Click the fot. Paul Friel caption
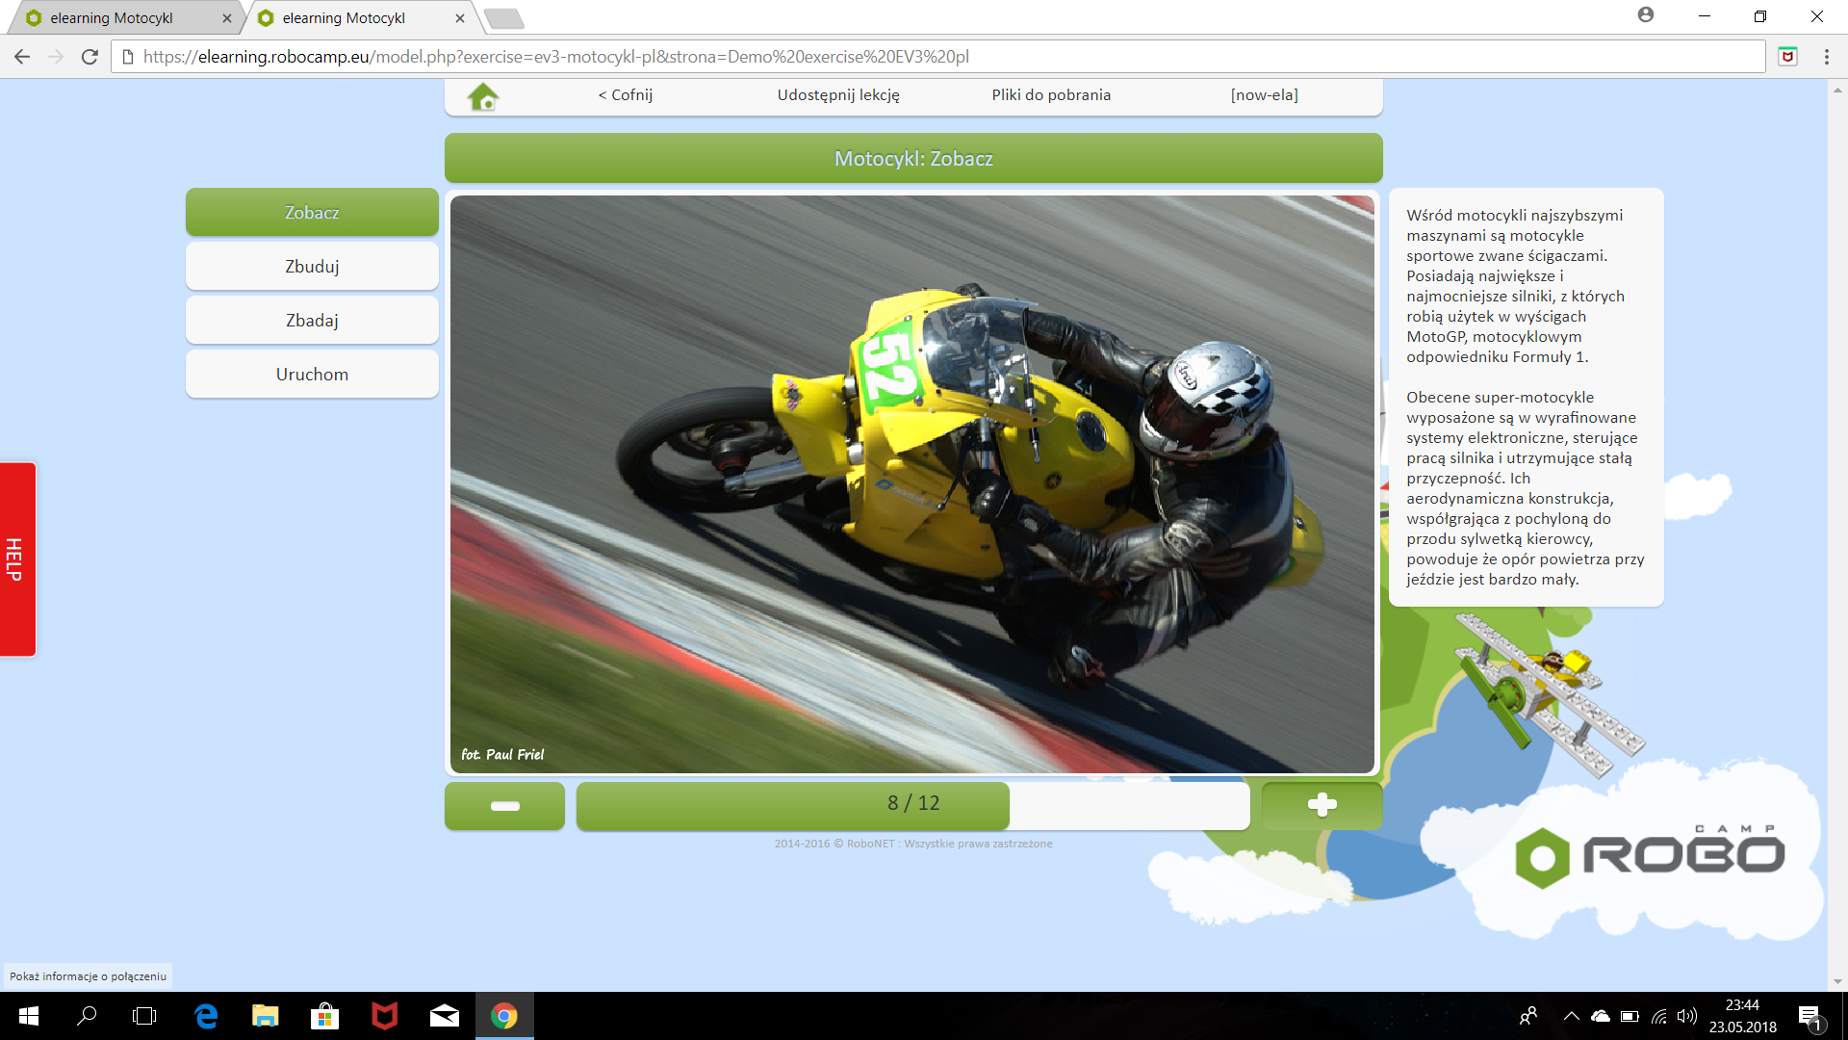1848x1040 pixels. (502, 754)
